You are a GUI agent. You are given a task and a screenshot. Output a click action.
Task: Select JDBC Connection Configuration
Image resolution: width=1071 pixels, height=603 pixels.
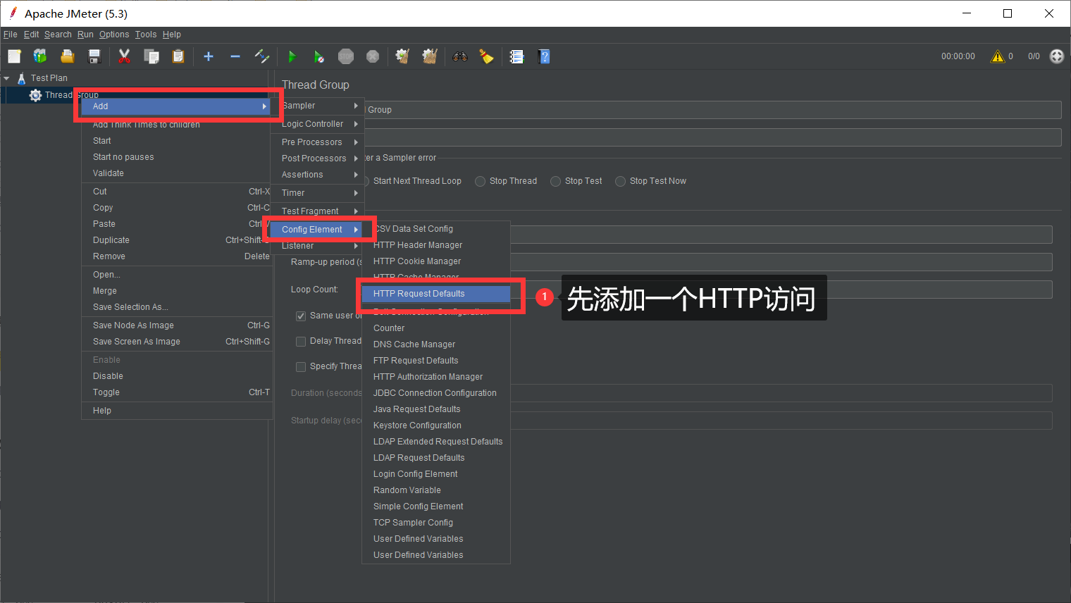point(436,393)
